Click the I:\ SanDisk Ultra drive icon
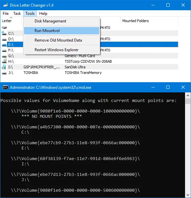This screenshot has width=191, height=198. 4,67
